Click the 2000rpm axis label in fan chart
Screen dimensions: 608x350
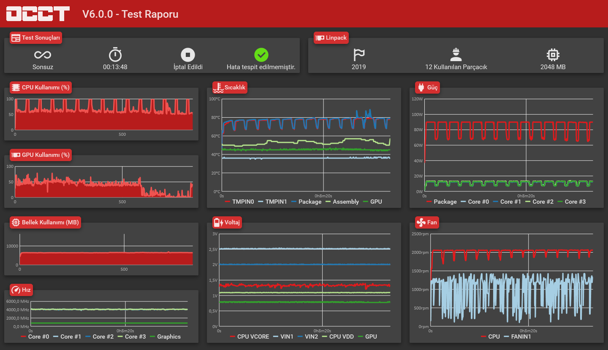point(419,252)
